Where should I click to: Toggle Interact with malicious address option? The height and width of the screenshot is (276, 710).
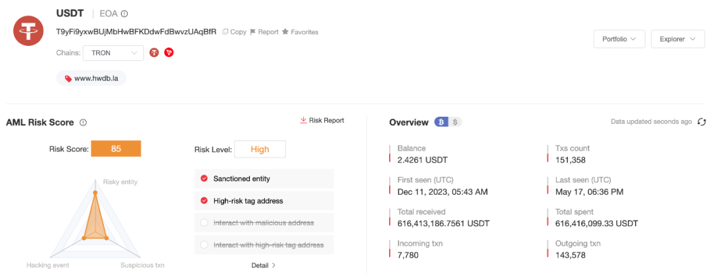(204, 223)
